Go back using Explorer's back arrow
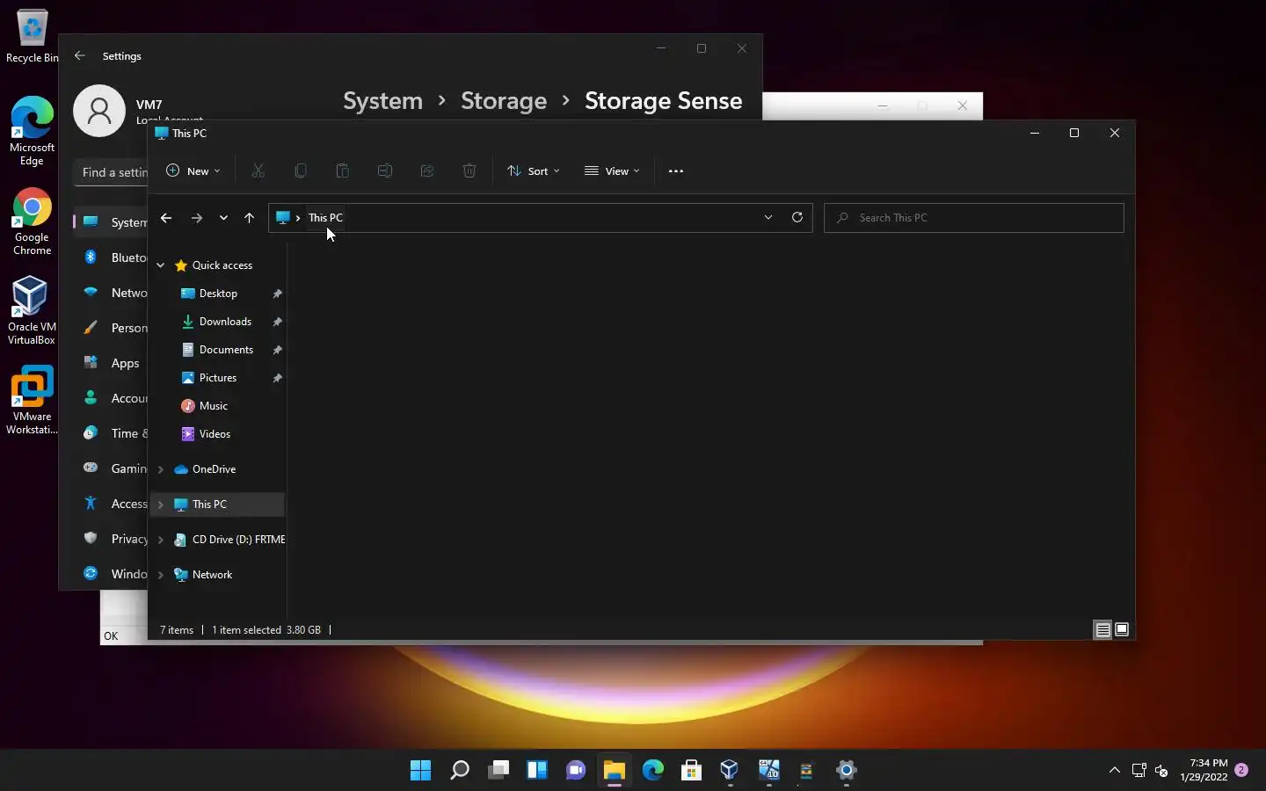Viewport: 1266px width, 791px height. [x=166, y=218]
